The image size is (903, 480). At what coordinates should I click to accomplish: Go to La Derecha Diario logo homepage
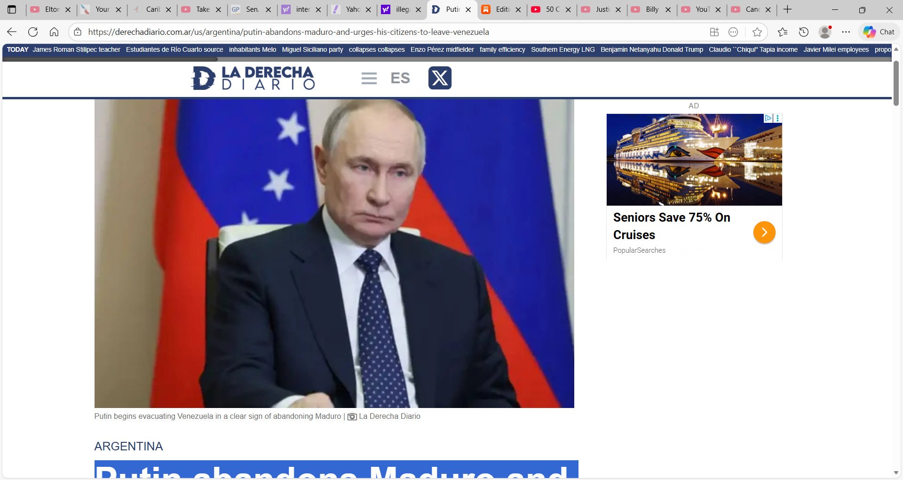click(253, 78)
